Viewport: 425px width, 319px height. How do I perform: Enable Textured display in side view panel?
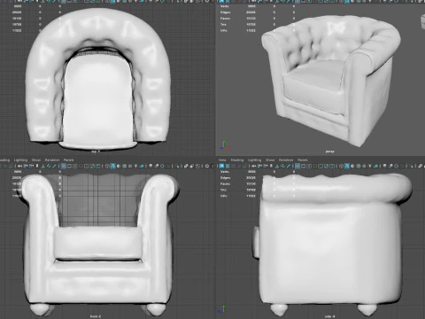[x=364, y=166]
